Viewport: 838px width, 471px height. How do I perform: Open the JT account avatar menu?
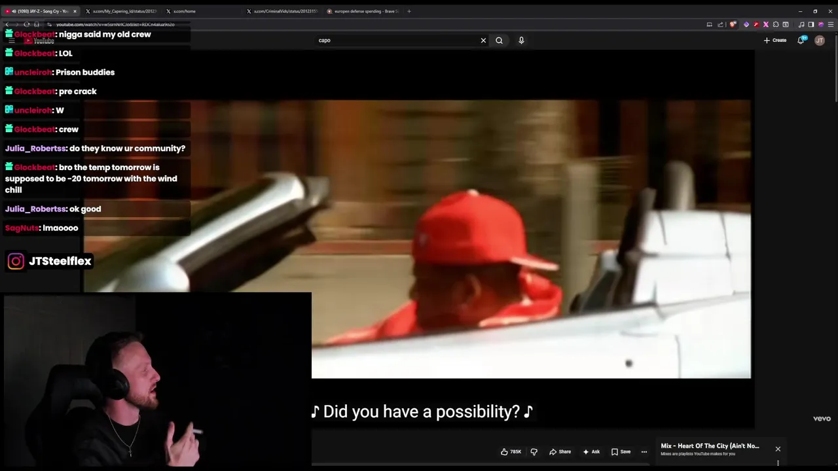820,40
